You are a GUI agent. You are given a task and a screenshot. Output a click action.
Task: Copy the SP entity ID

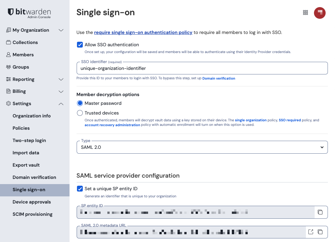320,212
